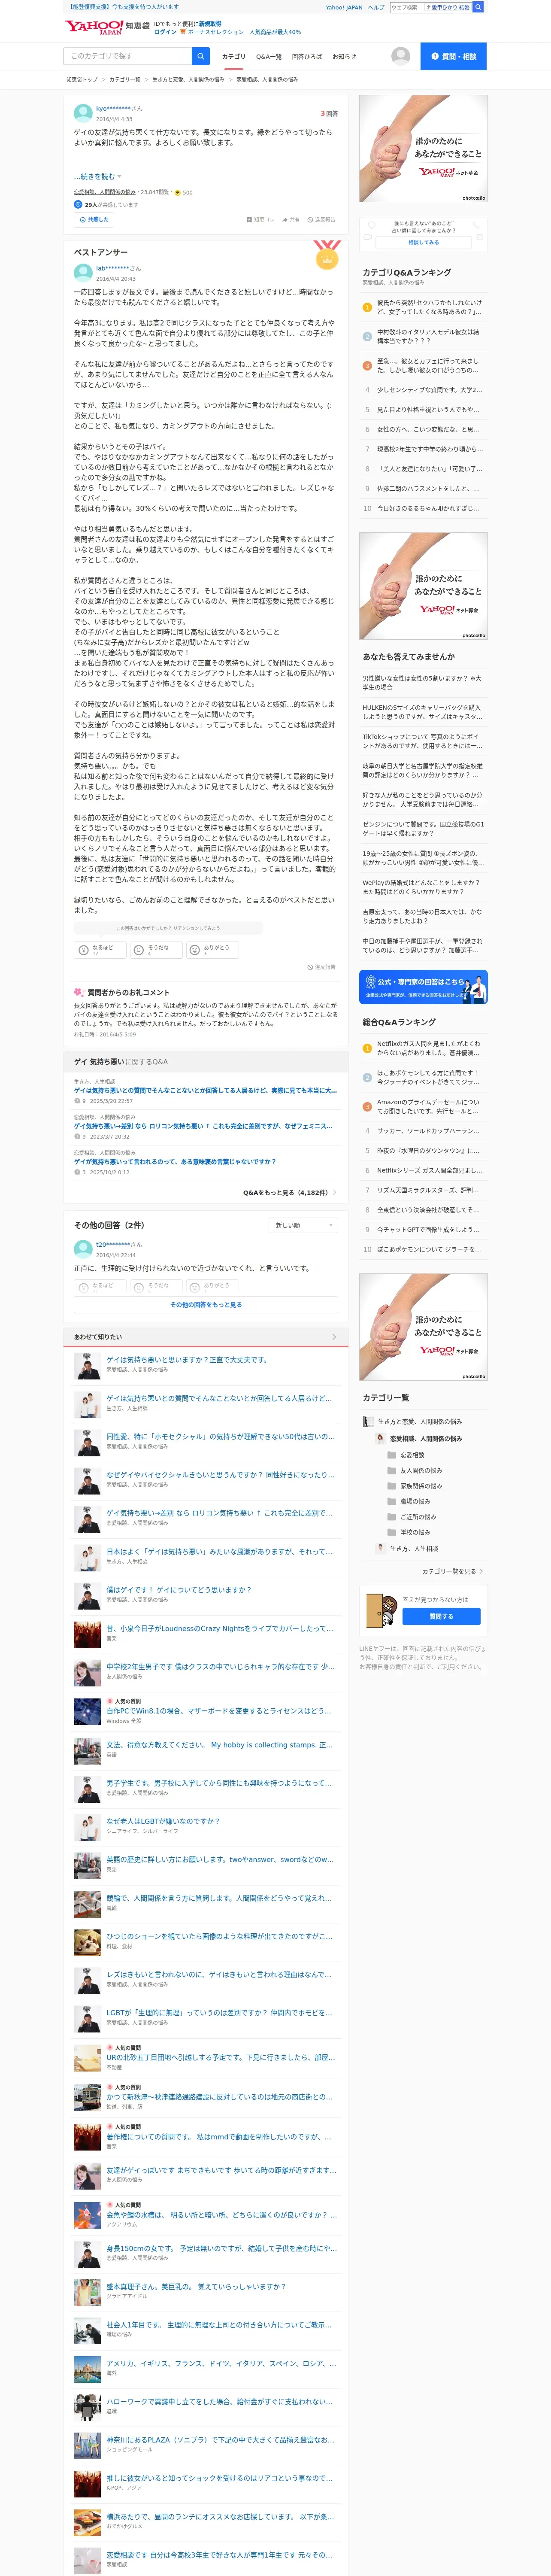The width and height of the screenshot is (551, 2576).
Task: Click 知恵袋トップ breadcrumb
Action: coord(82,79)
